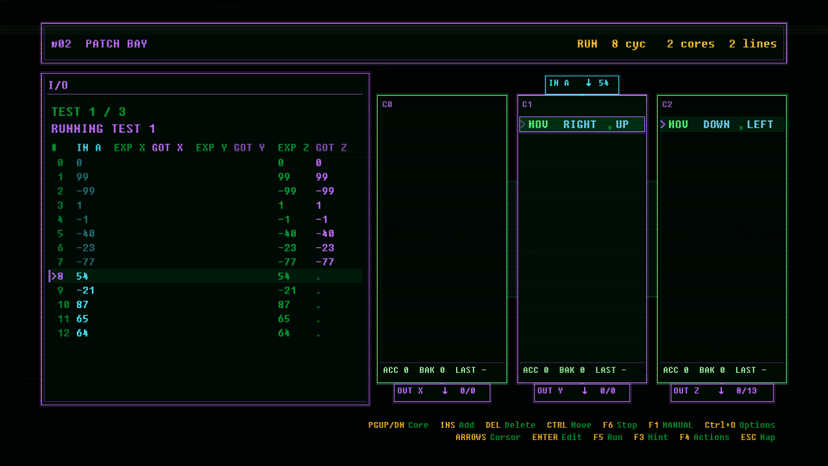Click ENTER Edit shortcut

557,438
